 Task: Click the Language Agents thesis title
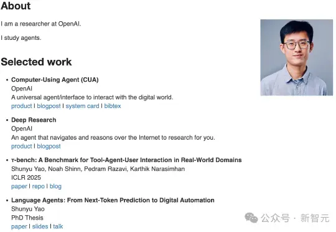[x=113, y=200]
